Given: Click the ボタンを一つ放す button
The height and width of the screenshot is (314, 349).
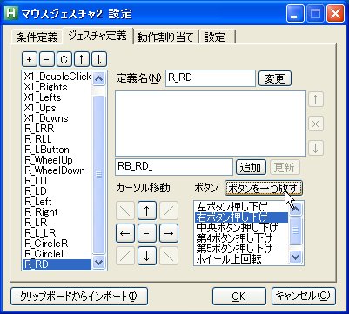Looking at the screenshot, I should 264,188.
